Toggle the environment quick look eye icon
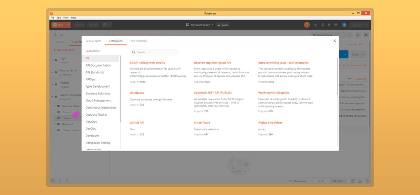 point(358,35)
